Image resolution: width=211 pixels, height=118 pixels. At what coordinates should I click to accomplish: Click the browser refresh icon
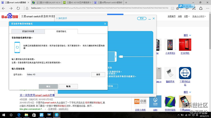point(18,8)
